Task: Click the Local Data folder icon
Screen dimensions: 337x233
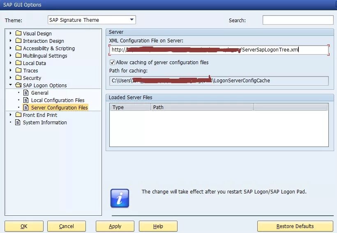Action: click(18, 63)
